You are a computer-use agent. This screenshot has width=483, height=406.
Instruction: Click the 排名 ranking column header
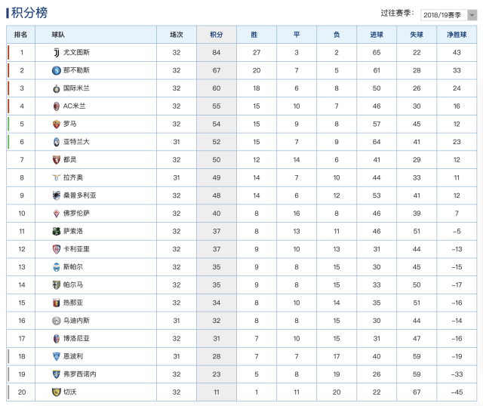(x=21, y=35)
